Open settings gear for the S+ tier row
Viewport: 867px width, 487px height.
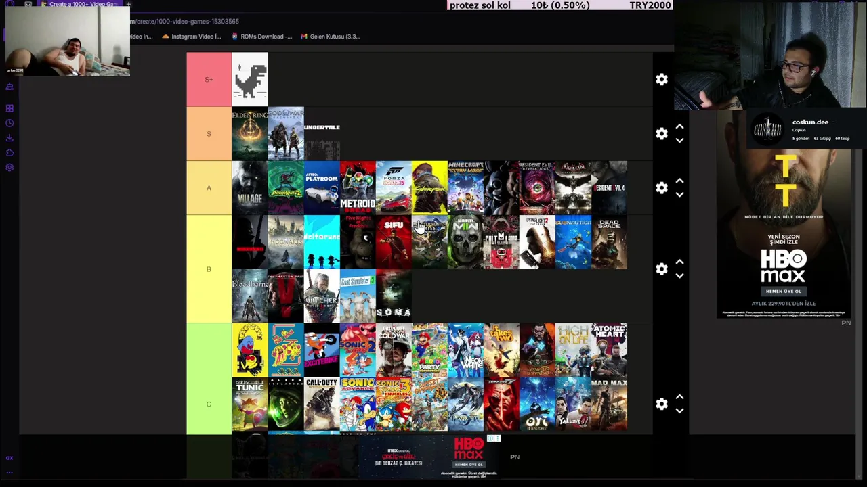click(662, 80)
